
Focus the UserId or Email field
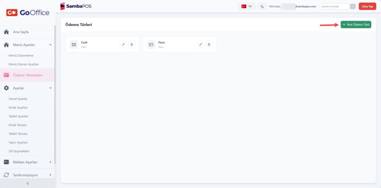334,6
